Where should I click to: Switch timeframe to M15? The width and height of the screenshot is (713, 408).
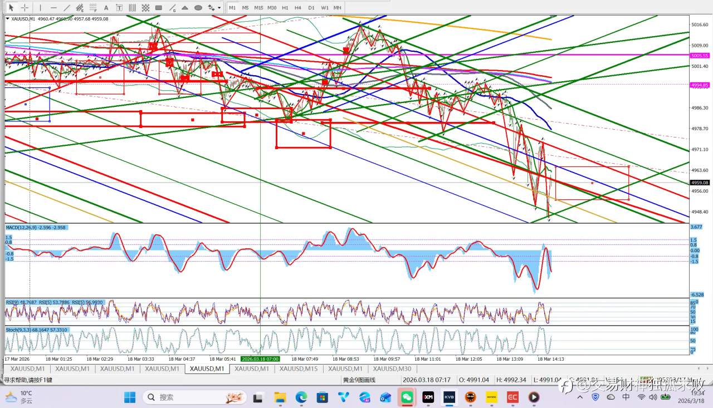(258, 8)
